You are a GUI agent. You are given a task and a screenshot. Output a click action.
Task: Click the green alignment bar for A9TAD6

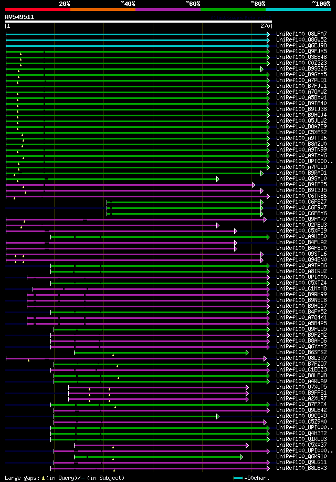(x=159, y=266)
